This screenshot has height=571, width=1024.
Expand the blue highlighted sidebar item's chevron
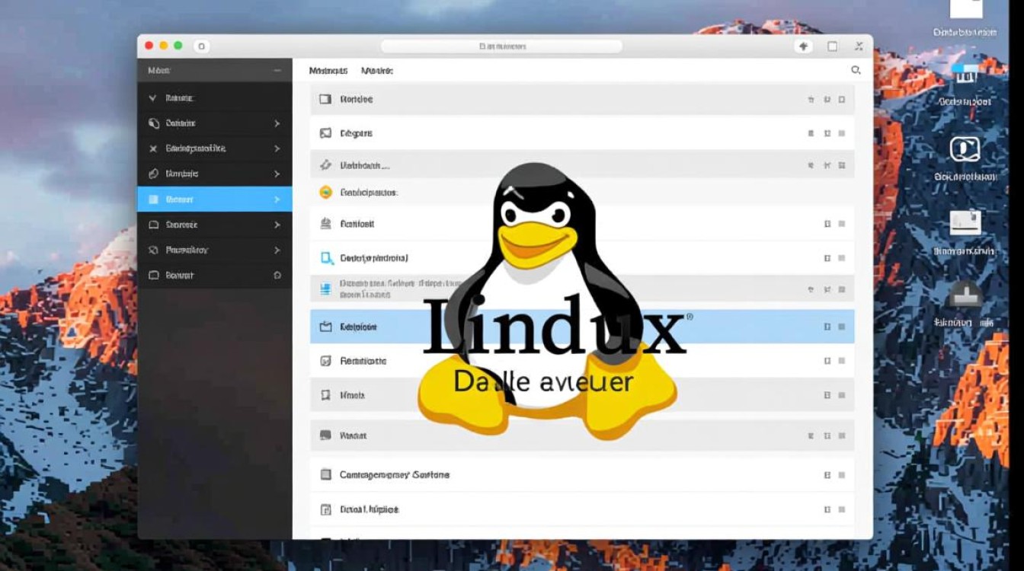pos(277,199)
